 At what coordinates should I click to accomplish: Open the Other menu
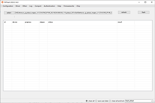point(25,6)
